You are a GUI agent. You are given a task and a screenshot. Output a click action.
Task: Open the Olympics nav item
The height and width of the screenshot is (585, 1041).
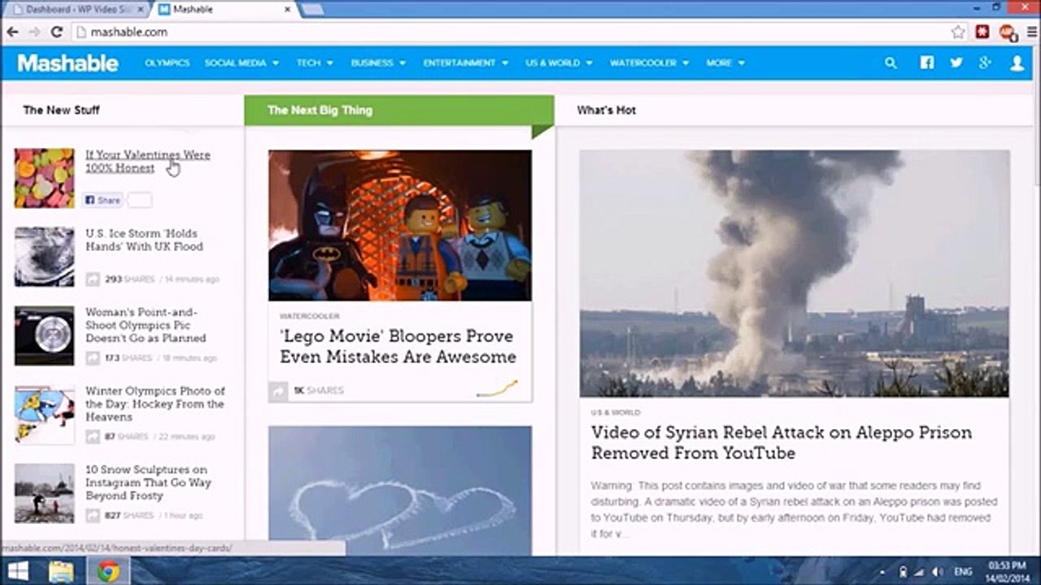point(167,63)
